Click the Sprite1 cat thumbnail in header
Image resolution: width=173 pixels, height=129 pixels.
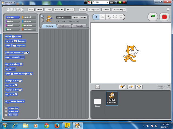tap(49, 19)
